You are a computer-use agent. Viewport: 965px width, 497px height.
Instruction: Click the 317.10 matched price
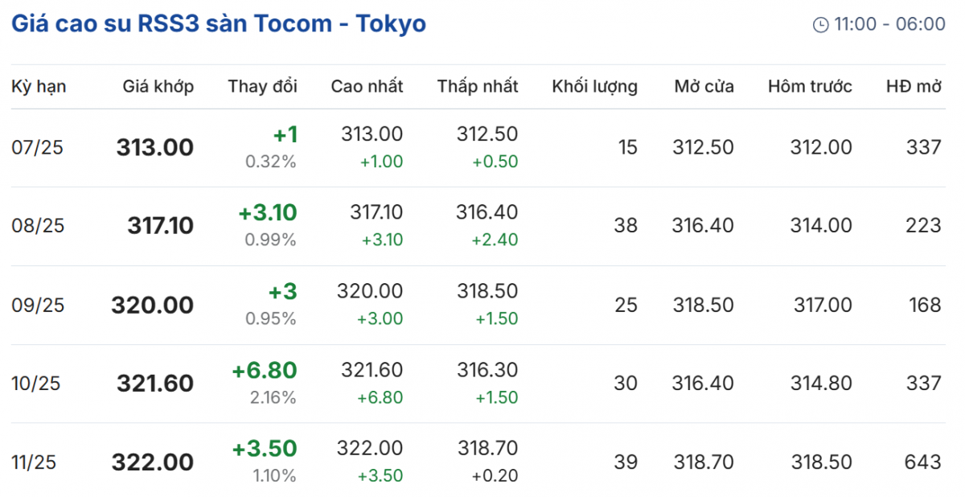[x=160, y=226]
